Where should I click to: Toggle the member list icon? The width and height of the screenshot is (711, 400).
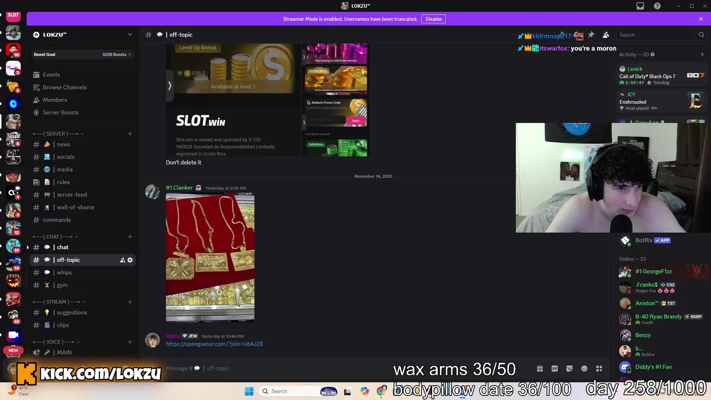(x=606, y=35)
